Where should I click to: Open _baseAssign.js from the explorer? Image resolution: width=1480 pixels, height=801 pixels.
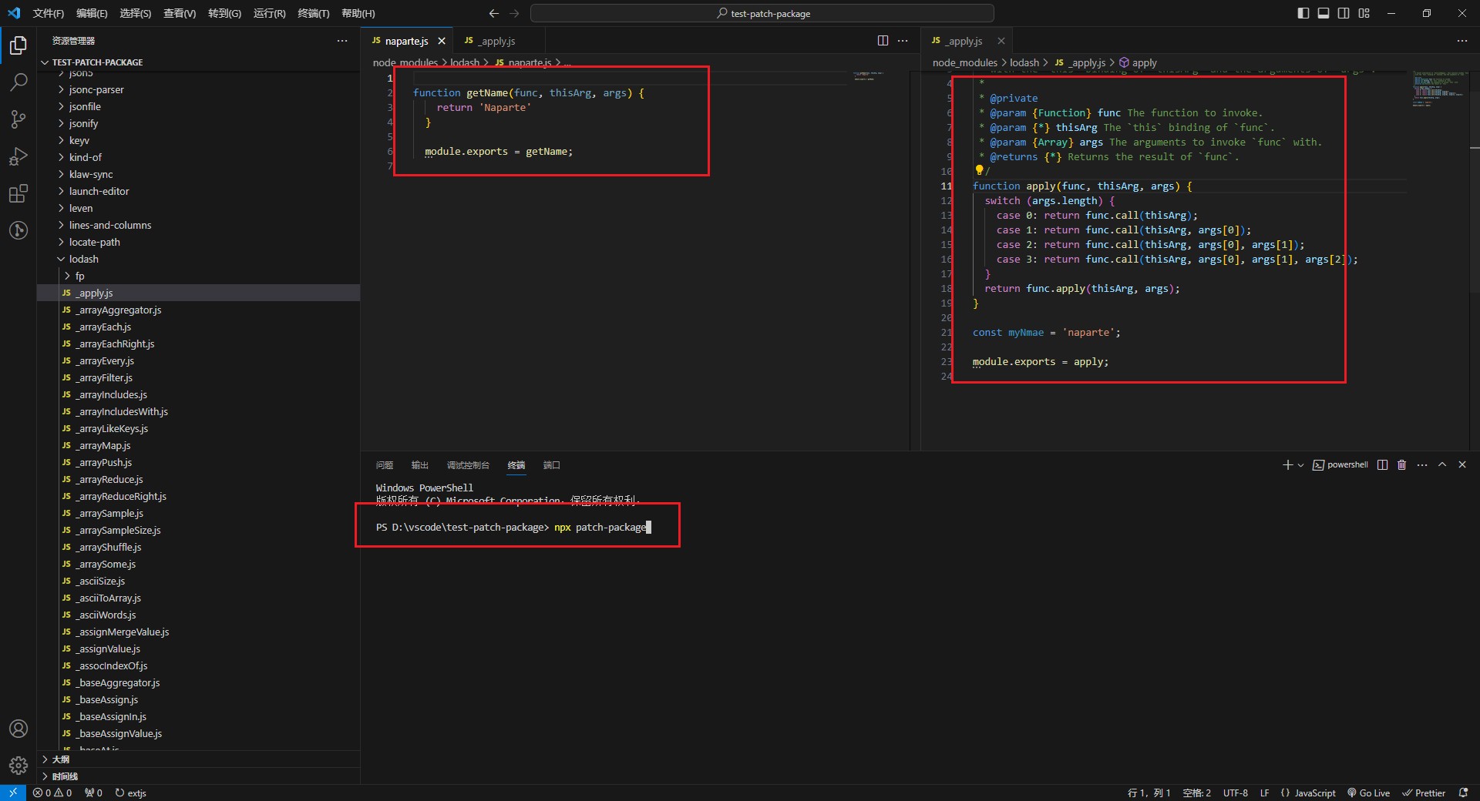[x=108, y=700]
